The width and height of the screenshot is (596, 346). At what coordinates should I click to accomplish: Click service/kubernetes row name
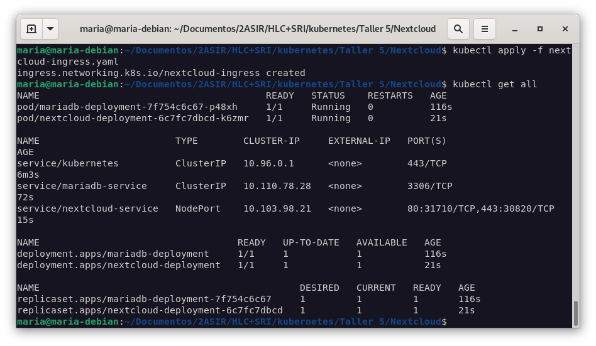pyautogui.click(x=68, y=164)
